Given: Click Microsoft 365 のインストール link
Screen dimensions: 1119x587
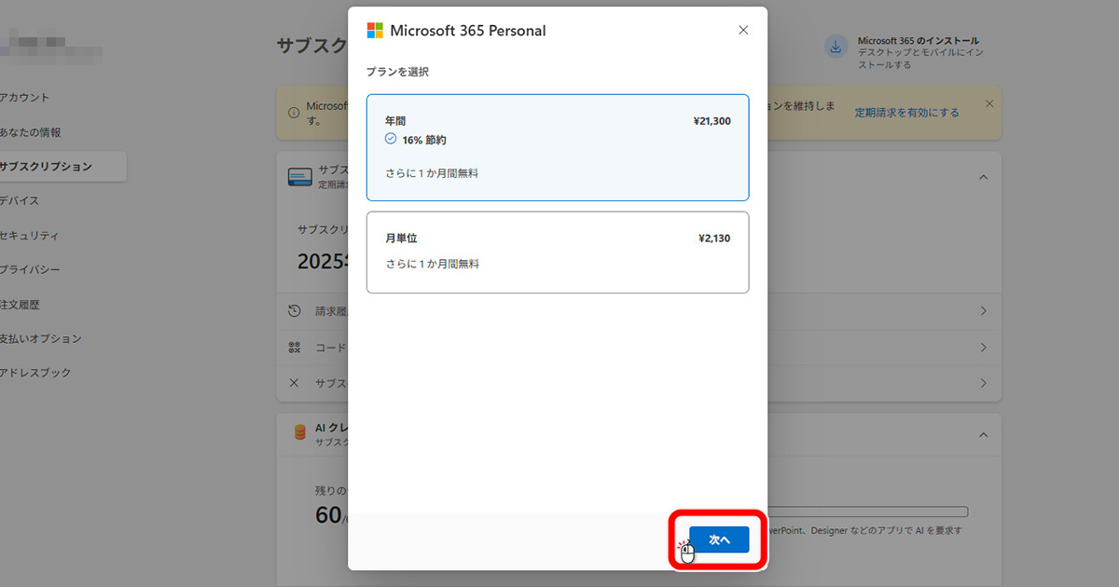Looking at the screenshot, I should click(x=918, y=41).
